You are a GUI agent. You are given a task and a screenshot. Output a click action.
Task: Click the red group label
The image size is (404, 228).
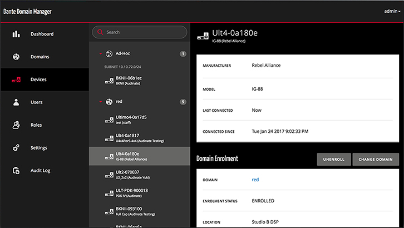[x=119, y=101]
